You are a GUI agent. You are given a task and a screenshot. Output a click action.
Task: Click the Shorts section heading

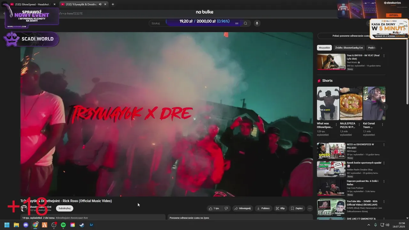tap(327, 80)
